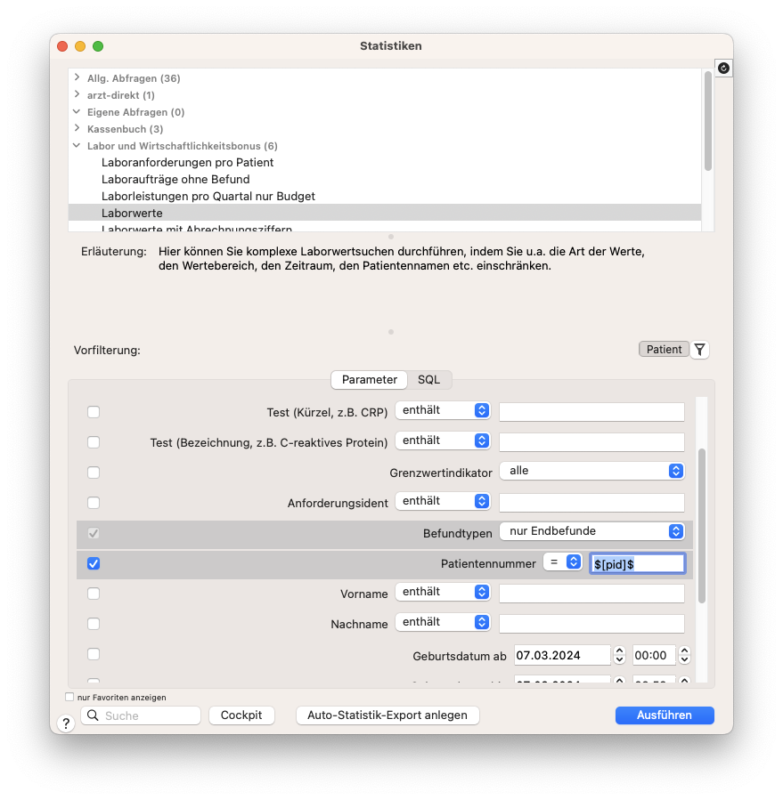This screenshot has width=783, height=800.
Task: Select Laborleistungen pro Quartal nur Budget
Action: (x=208, y=196)
